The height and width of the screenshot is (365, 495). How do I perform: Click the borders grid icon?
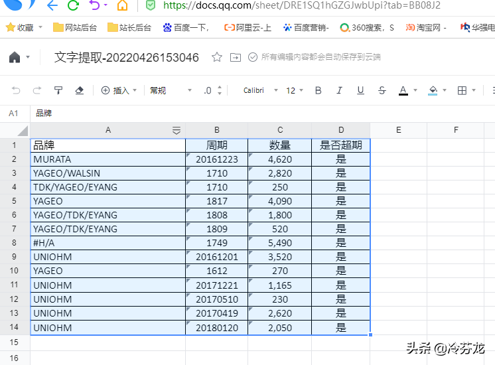(x=462, y=91)
